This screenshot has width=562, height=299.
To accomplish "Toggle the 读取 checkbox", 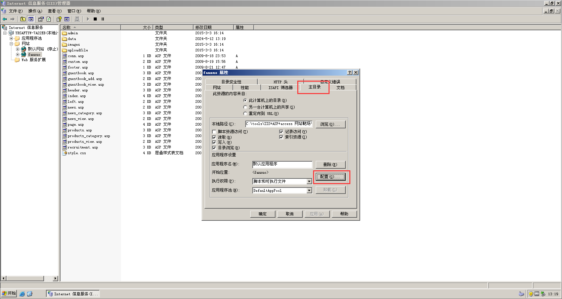I will click(214, 137).
